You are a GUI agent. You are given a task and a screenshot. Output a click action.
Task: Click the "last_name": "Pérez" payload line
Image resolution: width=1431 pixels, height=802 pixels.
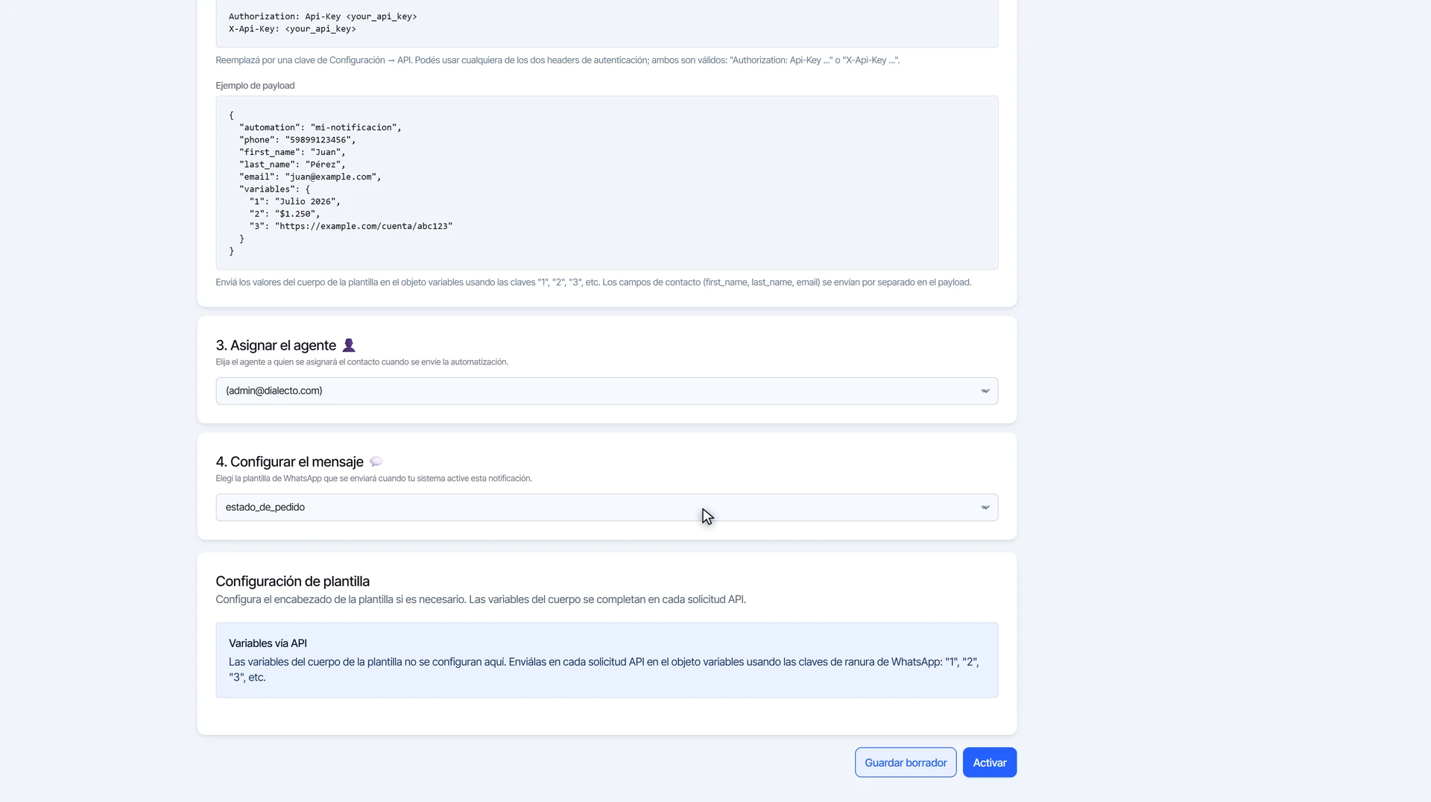coord(292,165)
